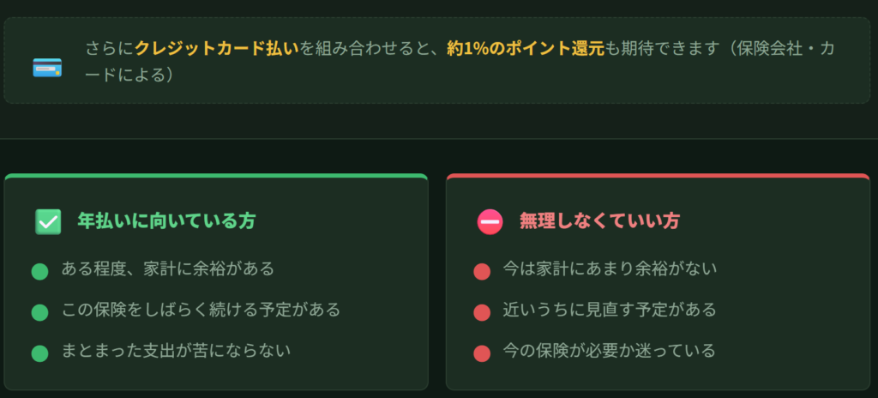
Task: Click the highlighted クレジットカード払い text
Action: tap(216, 48)
